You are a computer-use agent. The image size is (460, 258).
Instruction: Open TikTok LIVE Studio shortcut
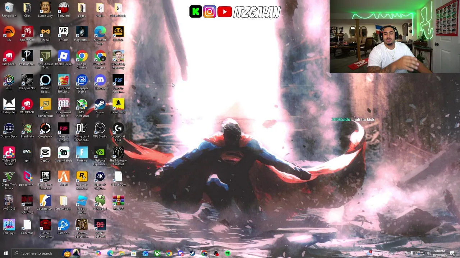(x=9, y=156)
